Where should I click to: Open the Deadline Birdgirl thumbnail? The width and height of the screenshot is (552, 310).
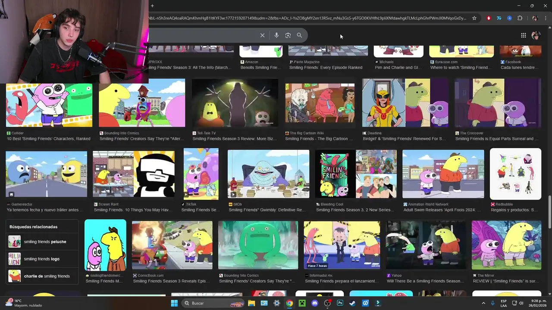405,103
